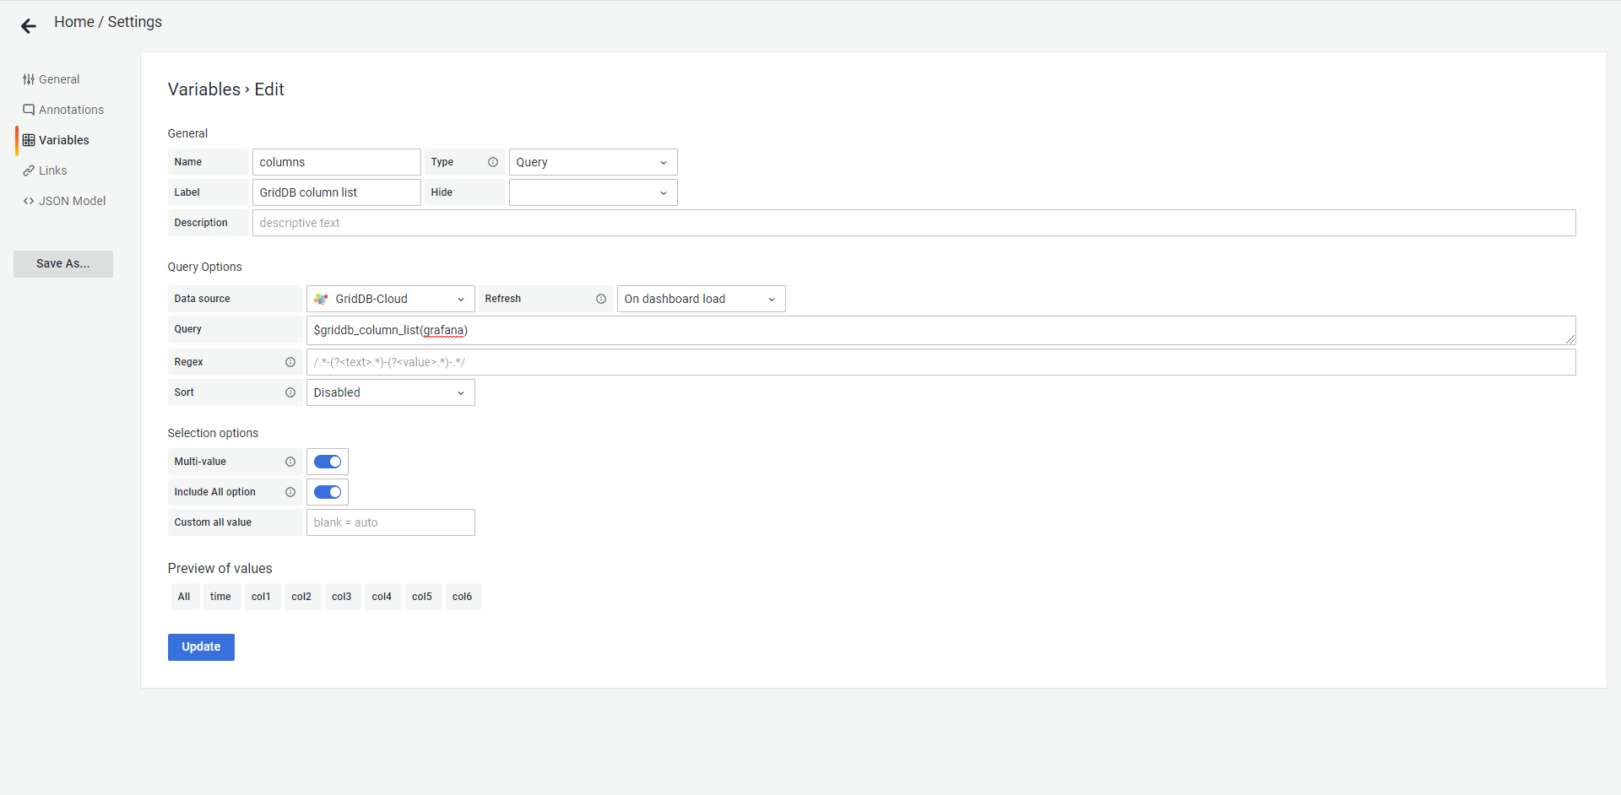Go to JSON Model in sidebar
The image size is (1621, 795).
click(x=72, y=201)
